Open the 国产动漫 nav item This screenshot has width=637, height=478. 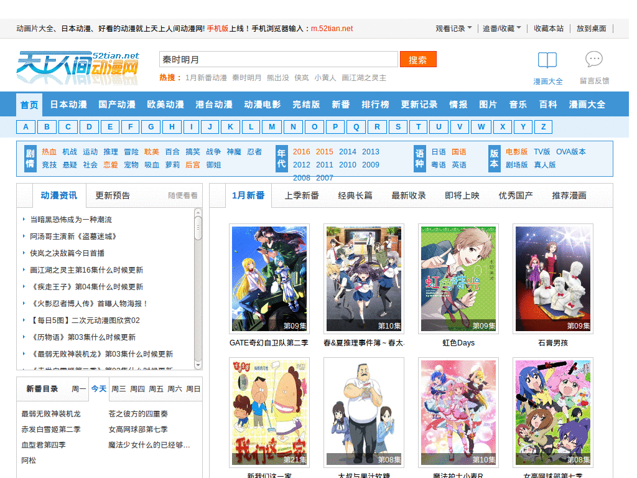click(117, 105)
